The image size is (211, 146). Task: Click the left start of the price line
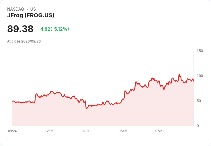click(x=13, y=101)
